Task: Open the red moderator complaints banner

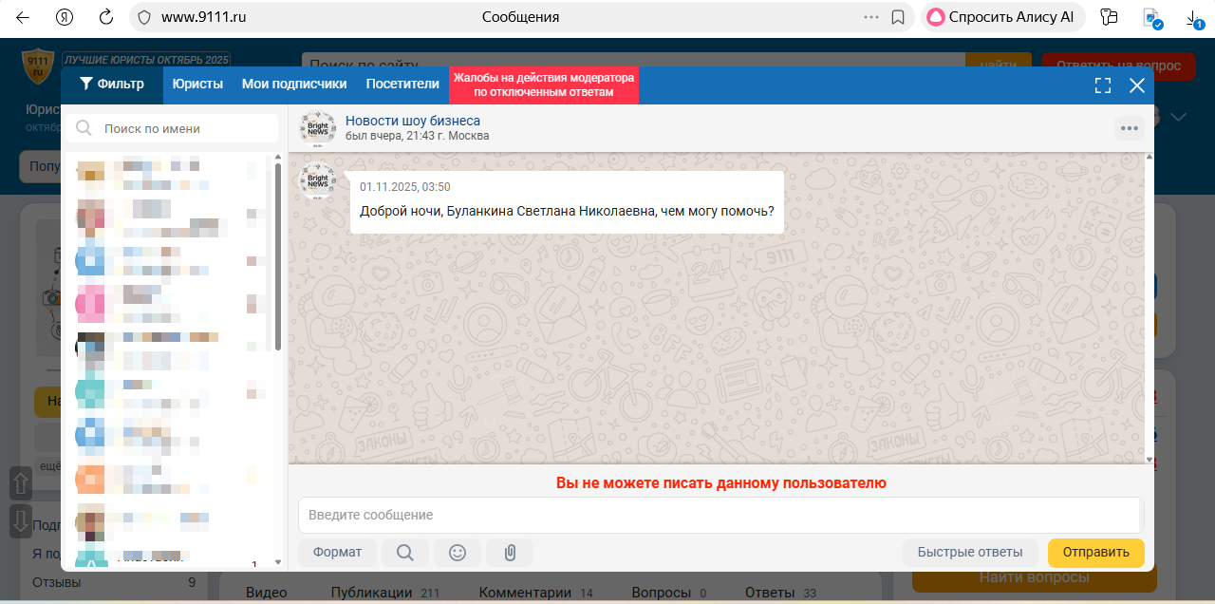Action: click(x=543, y=85)
